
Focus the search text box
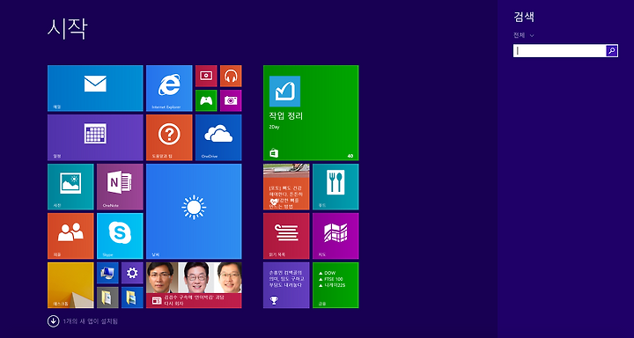pyautogui.click(x=559, y=51)
